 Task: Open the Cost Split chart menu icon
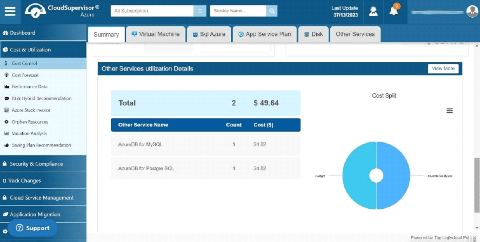449,111
